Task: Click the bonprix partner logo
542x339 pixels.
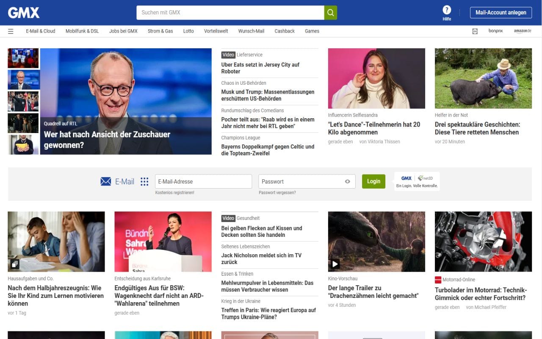Action: coord(495,31)
